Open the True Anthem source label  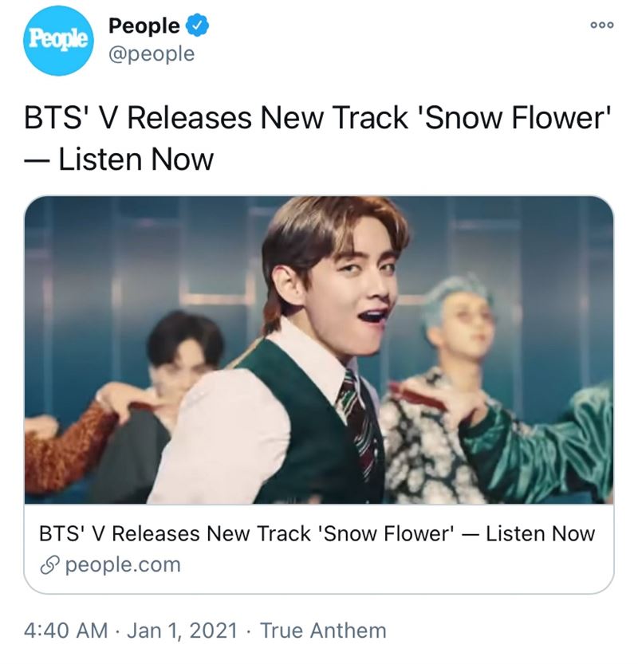(x=323, y=631)
